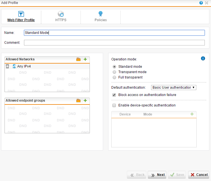
Task: Click the Save button
Action: pyautogui.click(x=177, y=175)
